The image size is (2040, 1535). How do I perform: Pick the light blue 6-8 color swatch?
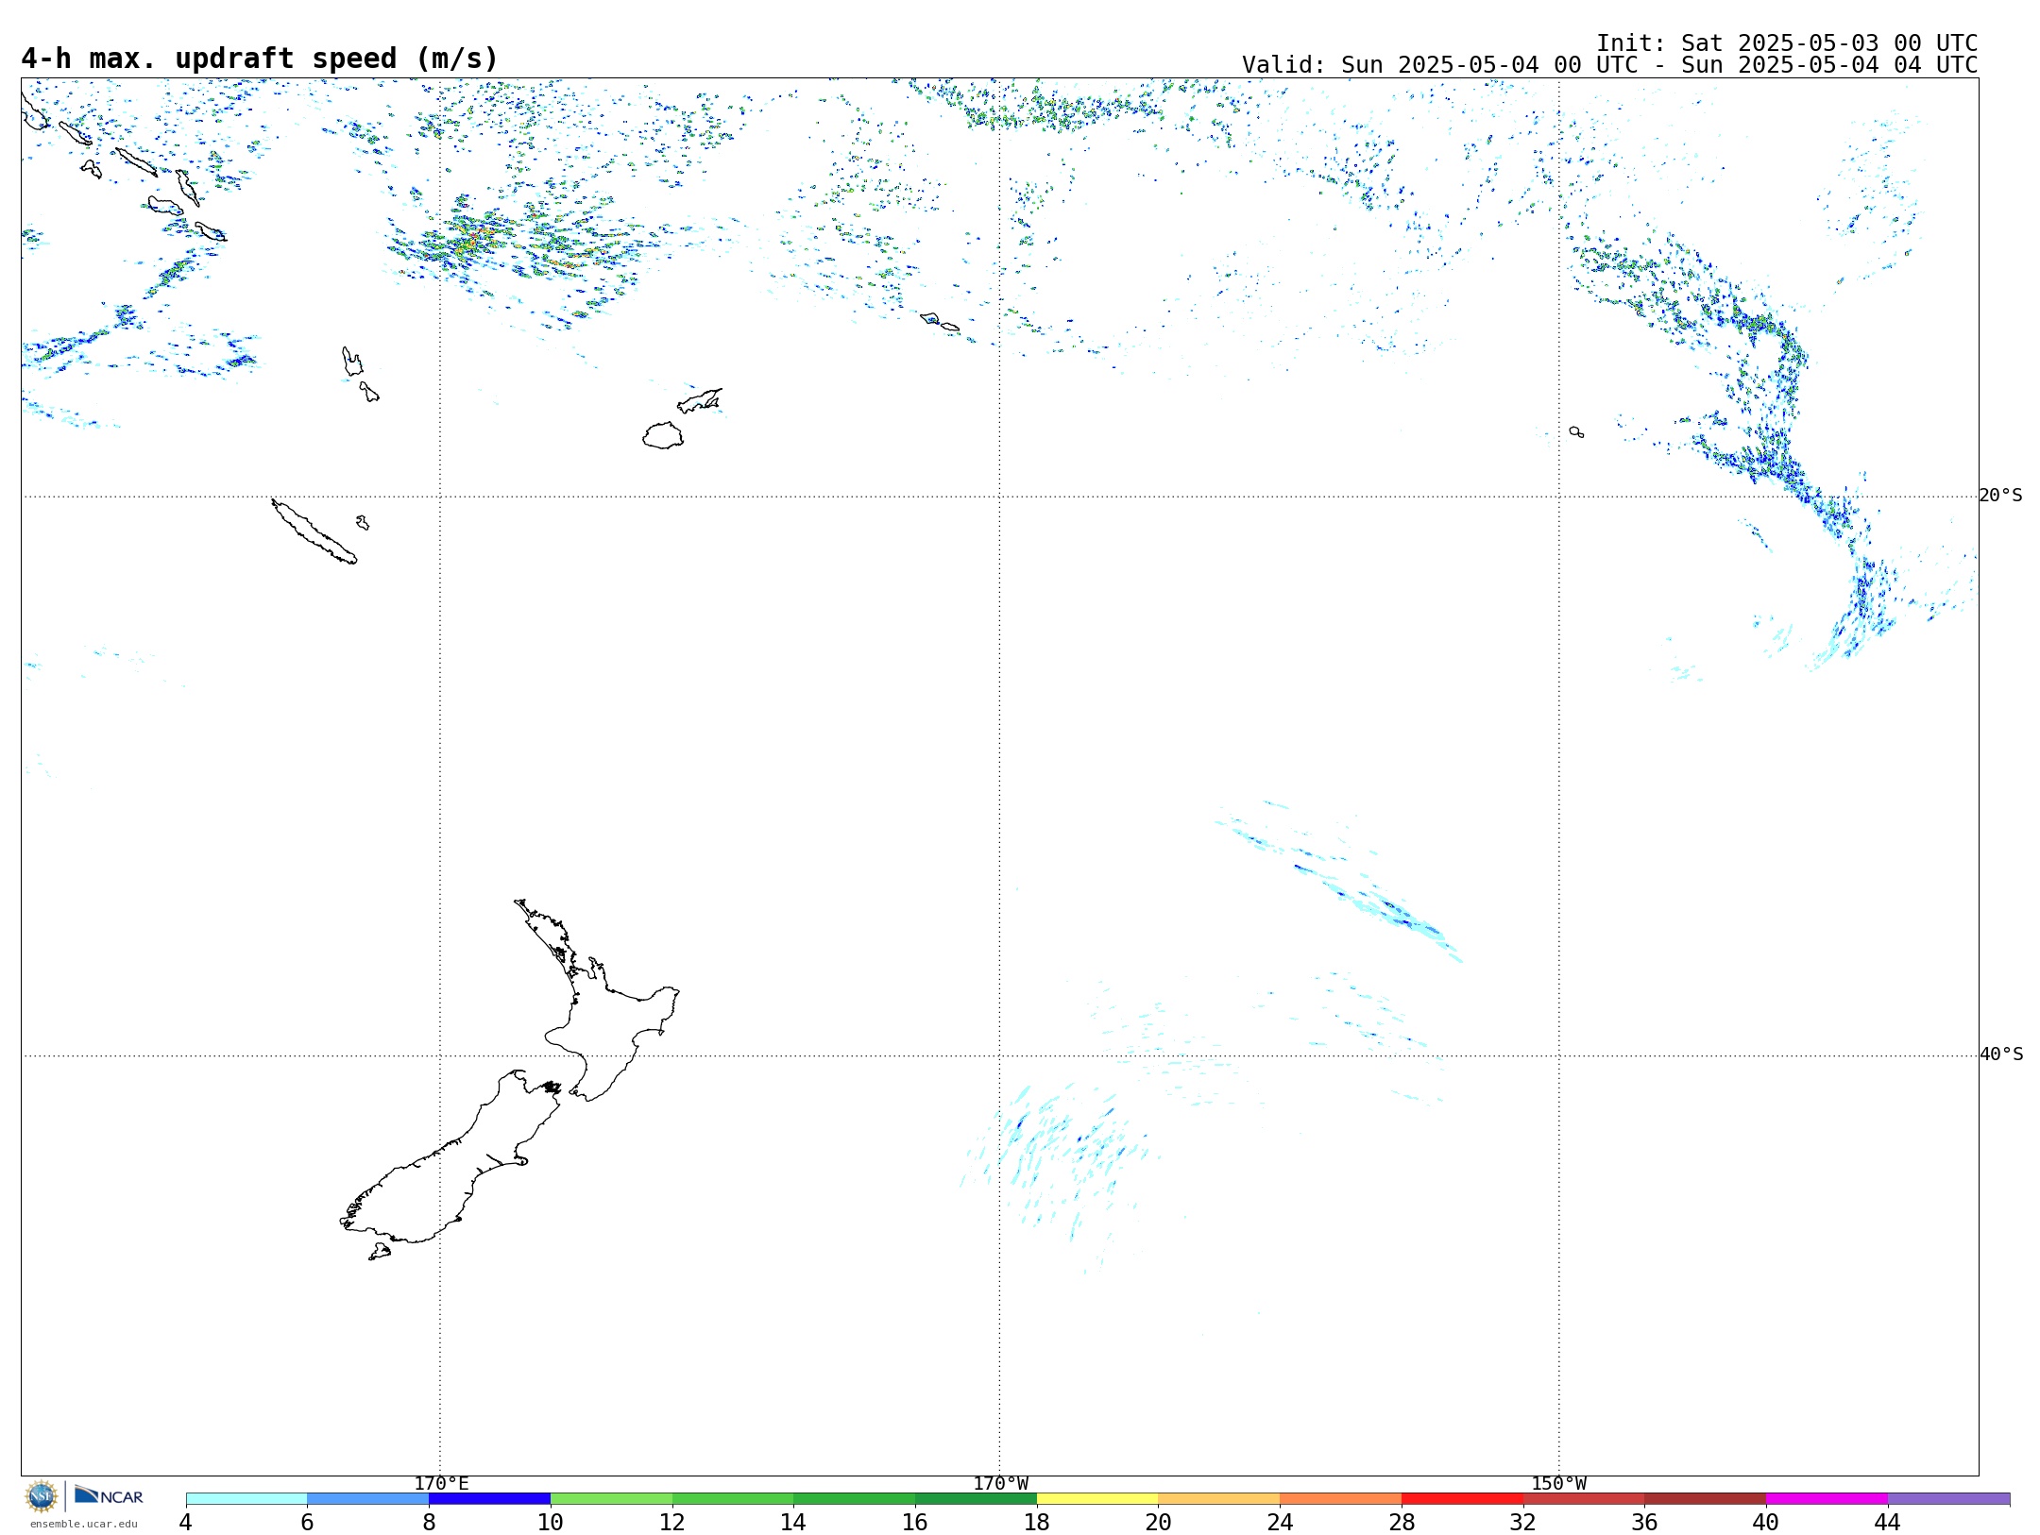click(x=368, y=1498)
